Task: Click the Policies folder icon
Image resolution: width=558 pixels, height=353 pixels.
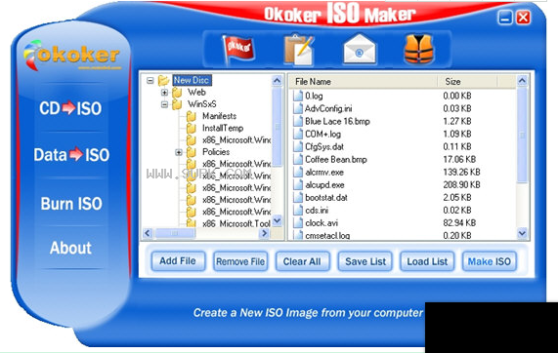Action: point(192,152)
